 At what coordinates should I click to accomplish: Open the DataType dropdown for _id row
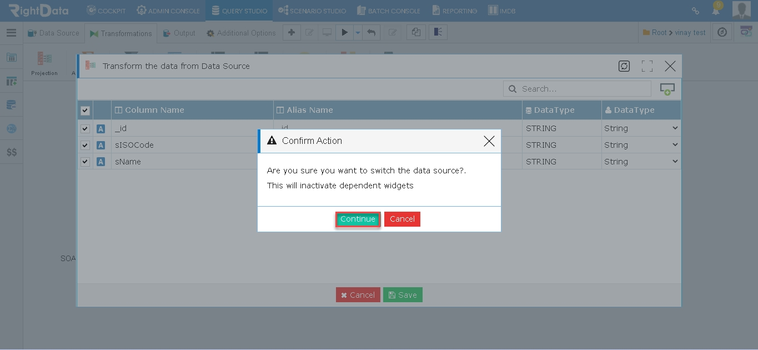pyautogui.click(x=641, y=128)
